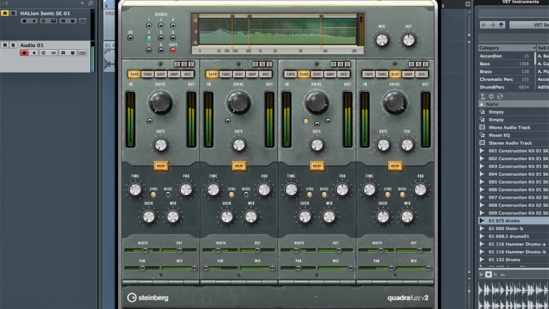Solo the HALion Sonic SE 01 track
The width and height of the screenshot is (549, 309).
[13, 14]
